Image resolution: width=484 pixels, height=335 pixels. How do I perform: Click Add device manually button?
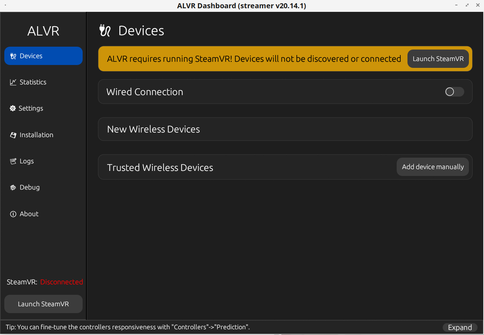pos(433,167)
